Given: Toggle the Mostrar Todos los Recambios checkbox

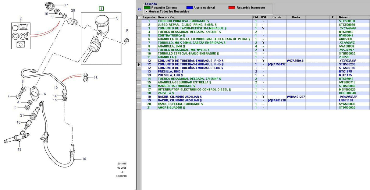Looking at the screenshot, I should point(146,12).
